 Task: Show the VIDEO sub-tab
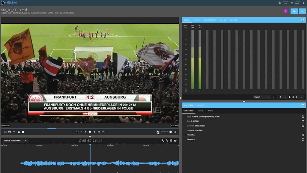click(200, 111)
